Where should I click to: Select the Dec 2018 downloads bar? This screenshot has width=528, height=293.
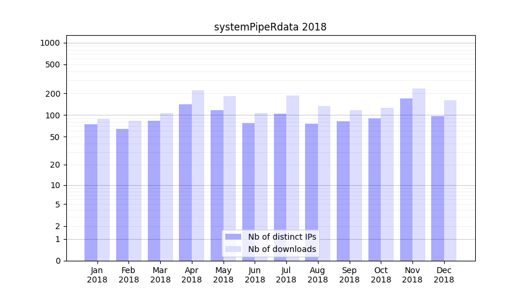(x=451, y=180)
